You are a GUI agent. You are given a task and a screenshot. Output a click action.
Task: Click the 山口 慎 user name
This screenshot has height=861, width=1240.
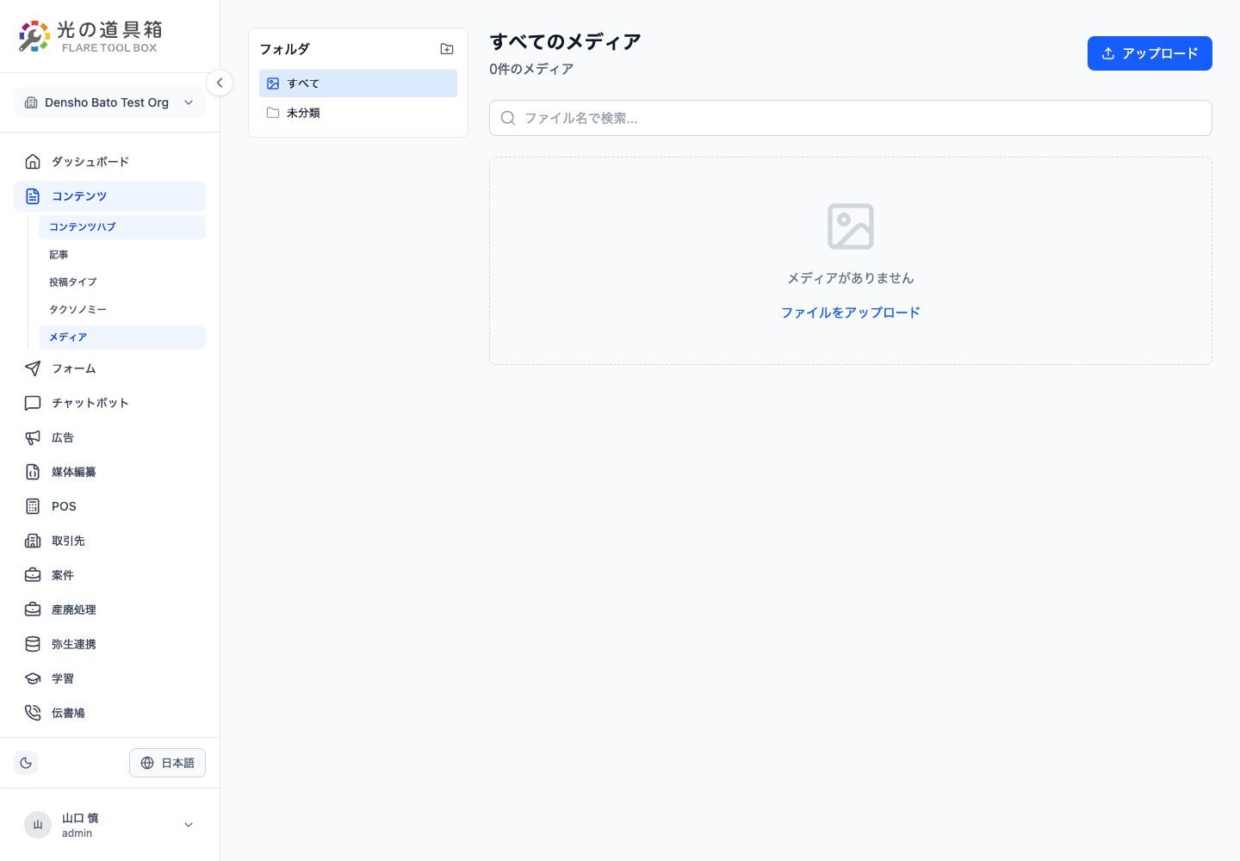pyautogui.click(x=80, y=818)
